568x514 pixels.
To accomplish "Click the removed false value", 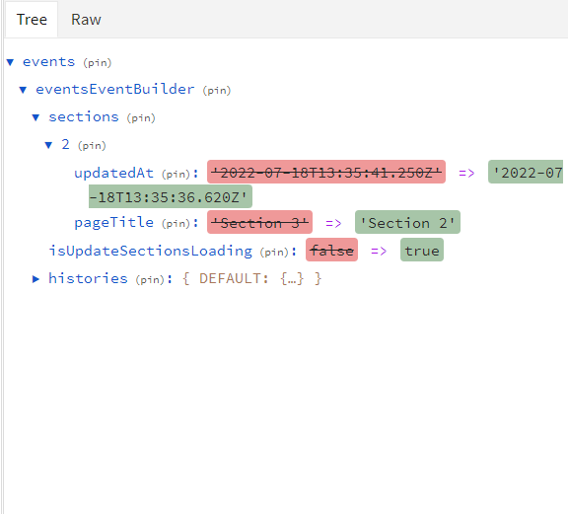I will 331,250.
